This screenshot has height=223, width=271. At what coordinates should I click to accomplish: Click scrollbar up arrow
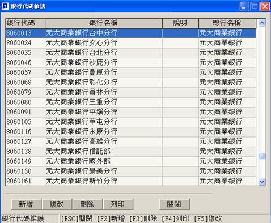(262, 23)
